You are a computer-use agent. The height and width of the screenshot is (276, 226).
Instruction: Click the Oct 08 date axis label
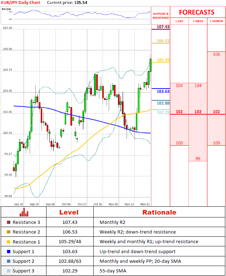point(66,204)
